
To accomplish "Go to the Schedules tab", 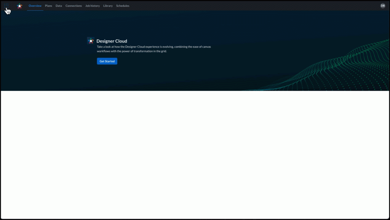I will [x=123, y=6].
